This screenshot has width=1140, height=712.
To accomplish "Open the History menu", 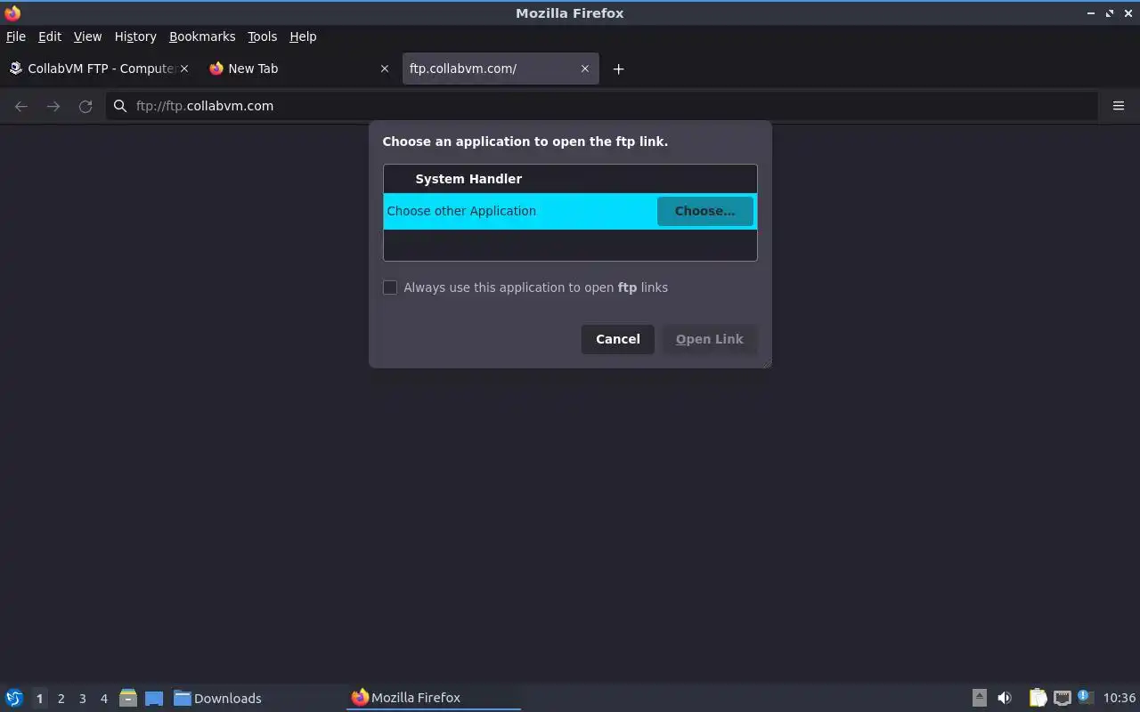I will (x=135, y=36).
